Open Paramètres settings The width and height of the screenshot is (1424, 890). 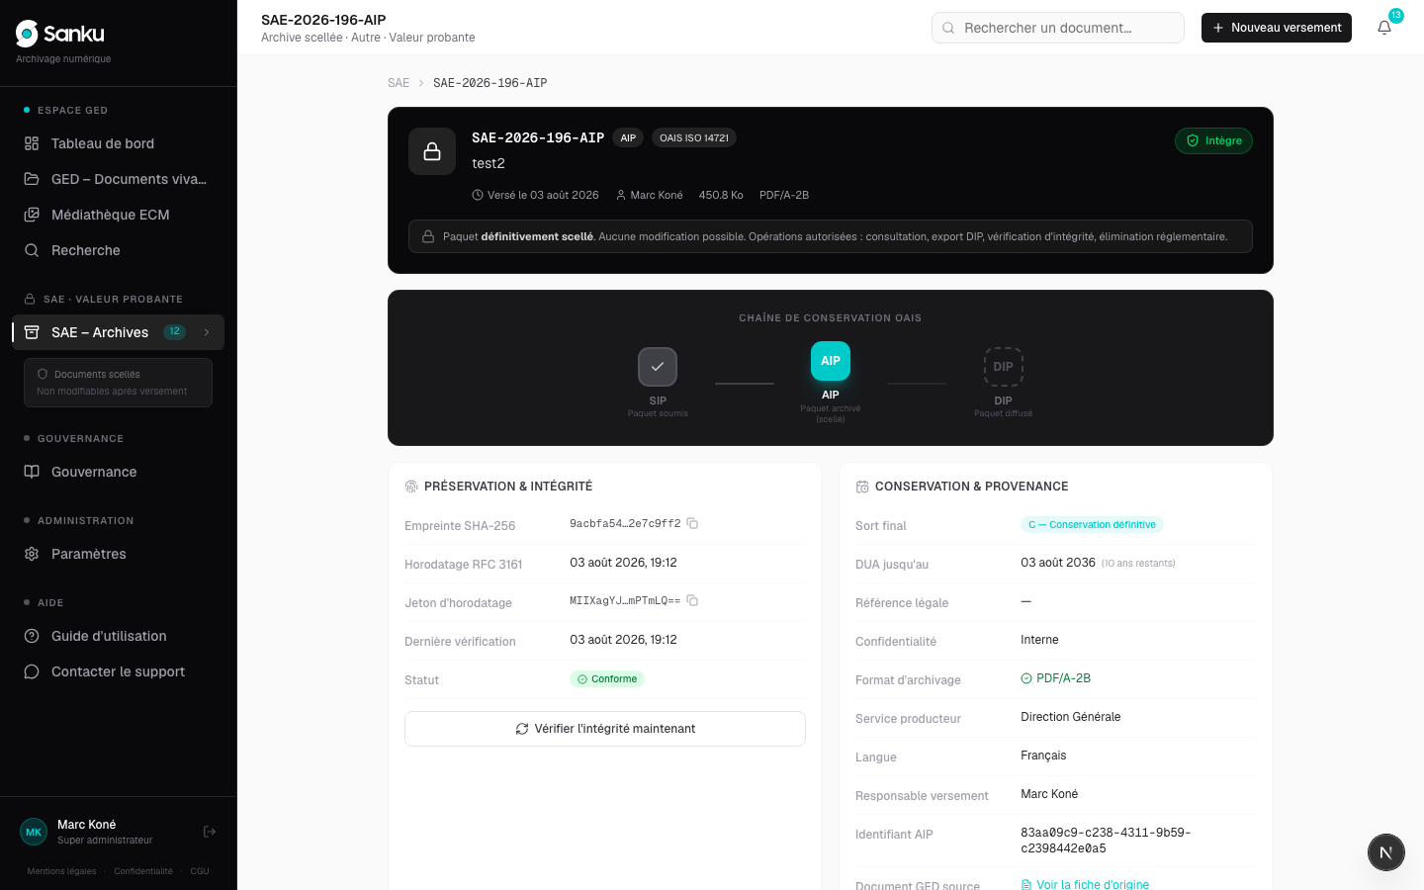(118, 554)
